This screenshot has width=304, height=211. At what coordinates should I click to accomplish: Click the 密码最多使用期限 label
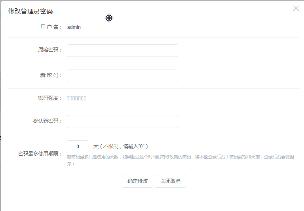pos(40,154)
